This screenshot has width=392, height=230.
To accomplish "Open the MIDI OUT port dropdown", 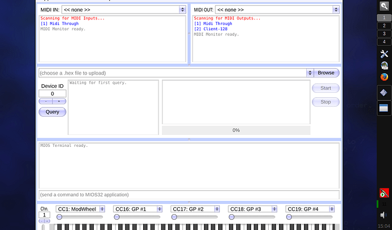I will 277,10.
